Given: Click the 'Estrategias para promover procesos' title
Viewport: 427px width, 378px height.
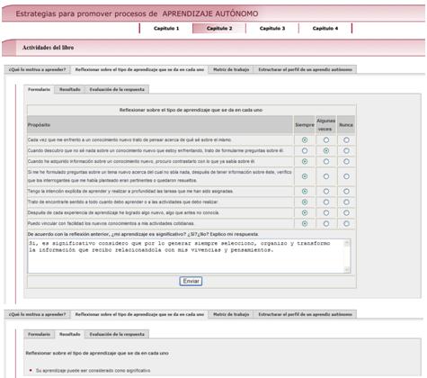Looking at the screenshot, I should coord(137,13).
